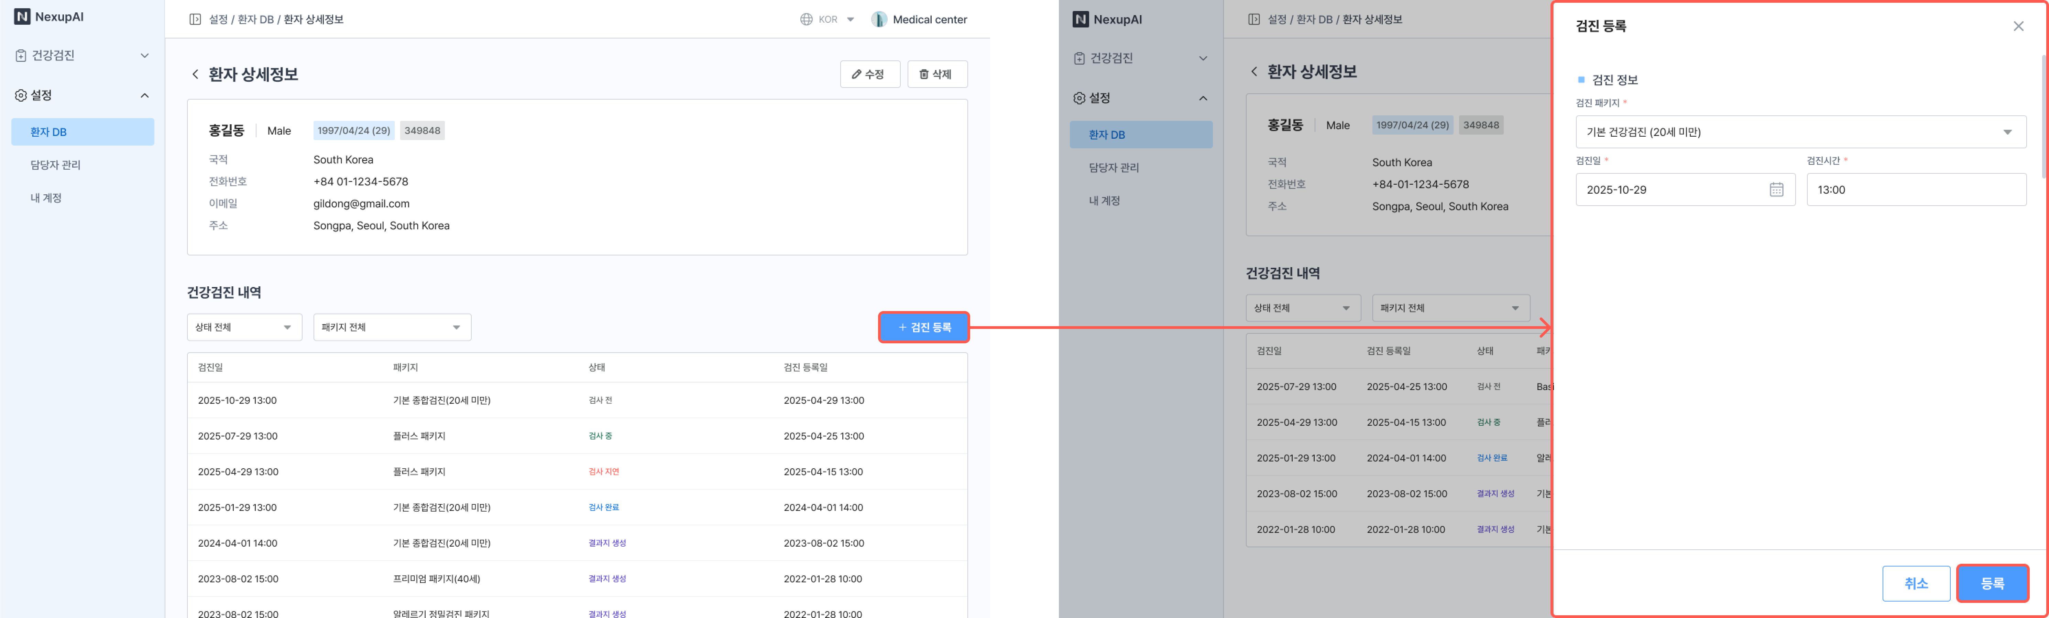Screen dimensions: 2049x618
Task: Click the sidebar toggle icon in breadcrumb
Action: 195,19
